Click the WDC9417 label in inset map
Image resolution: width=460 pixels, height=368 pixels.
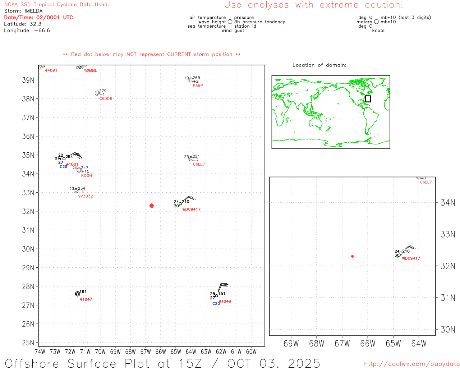click(x=411, y=258)
